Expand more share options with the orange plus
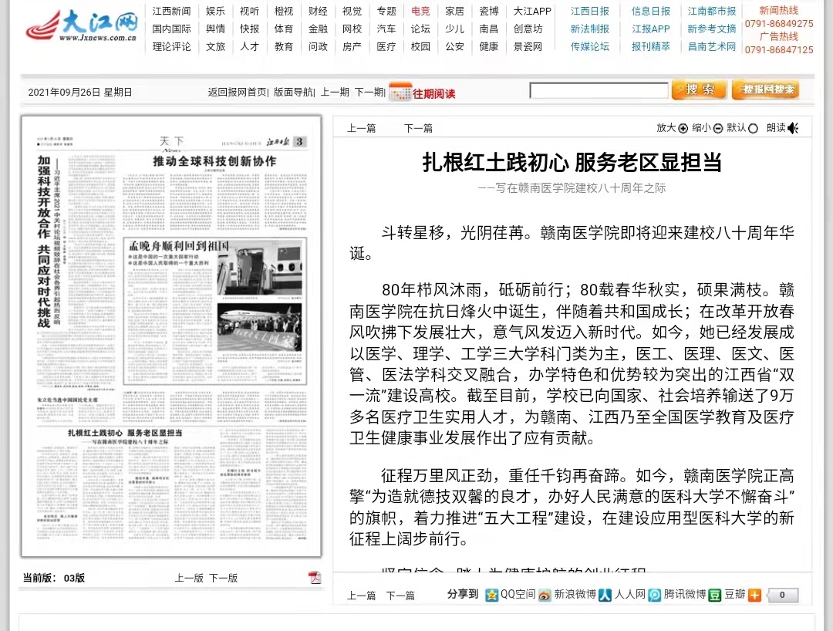Image resolution: width=833 pixels, height=631 pixels. tap(754, 595)
